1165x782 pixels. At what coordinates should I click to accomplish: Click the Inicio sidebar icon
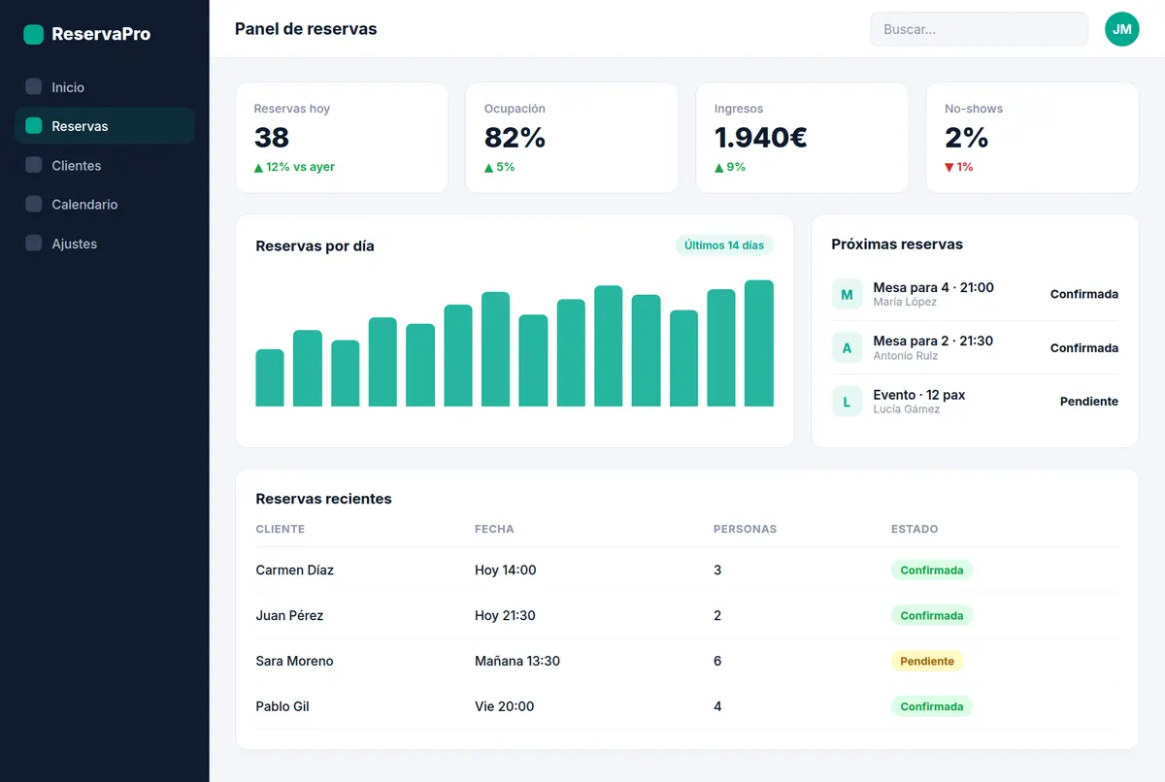(x=33, y=86)
